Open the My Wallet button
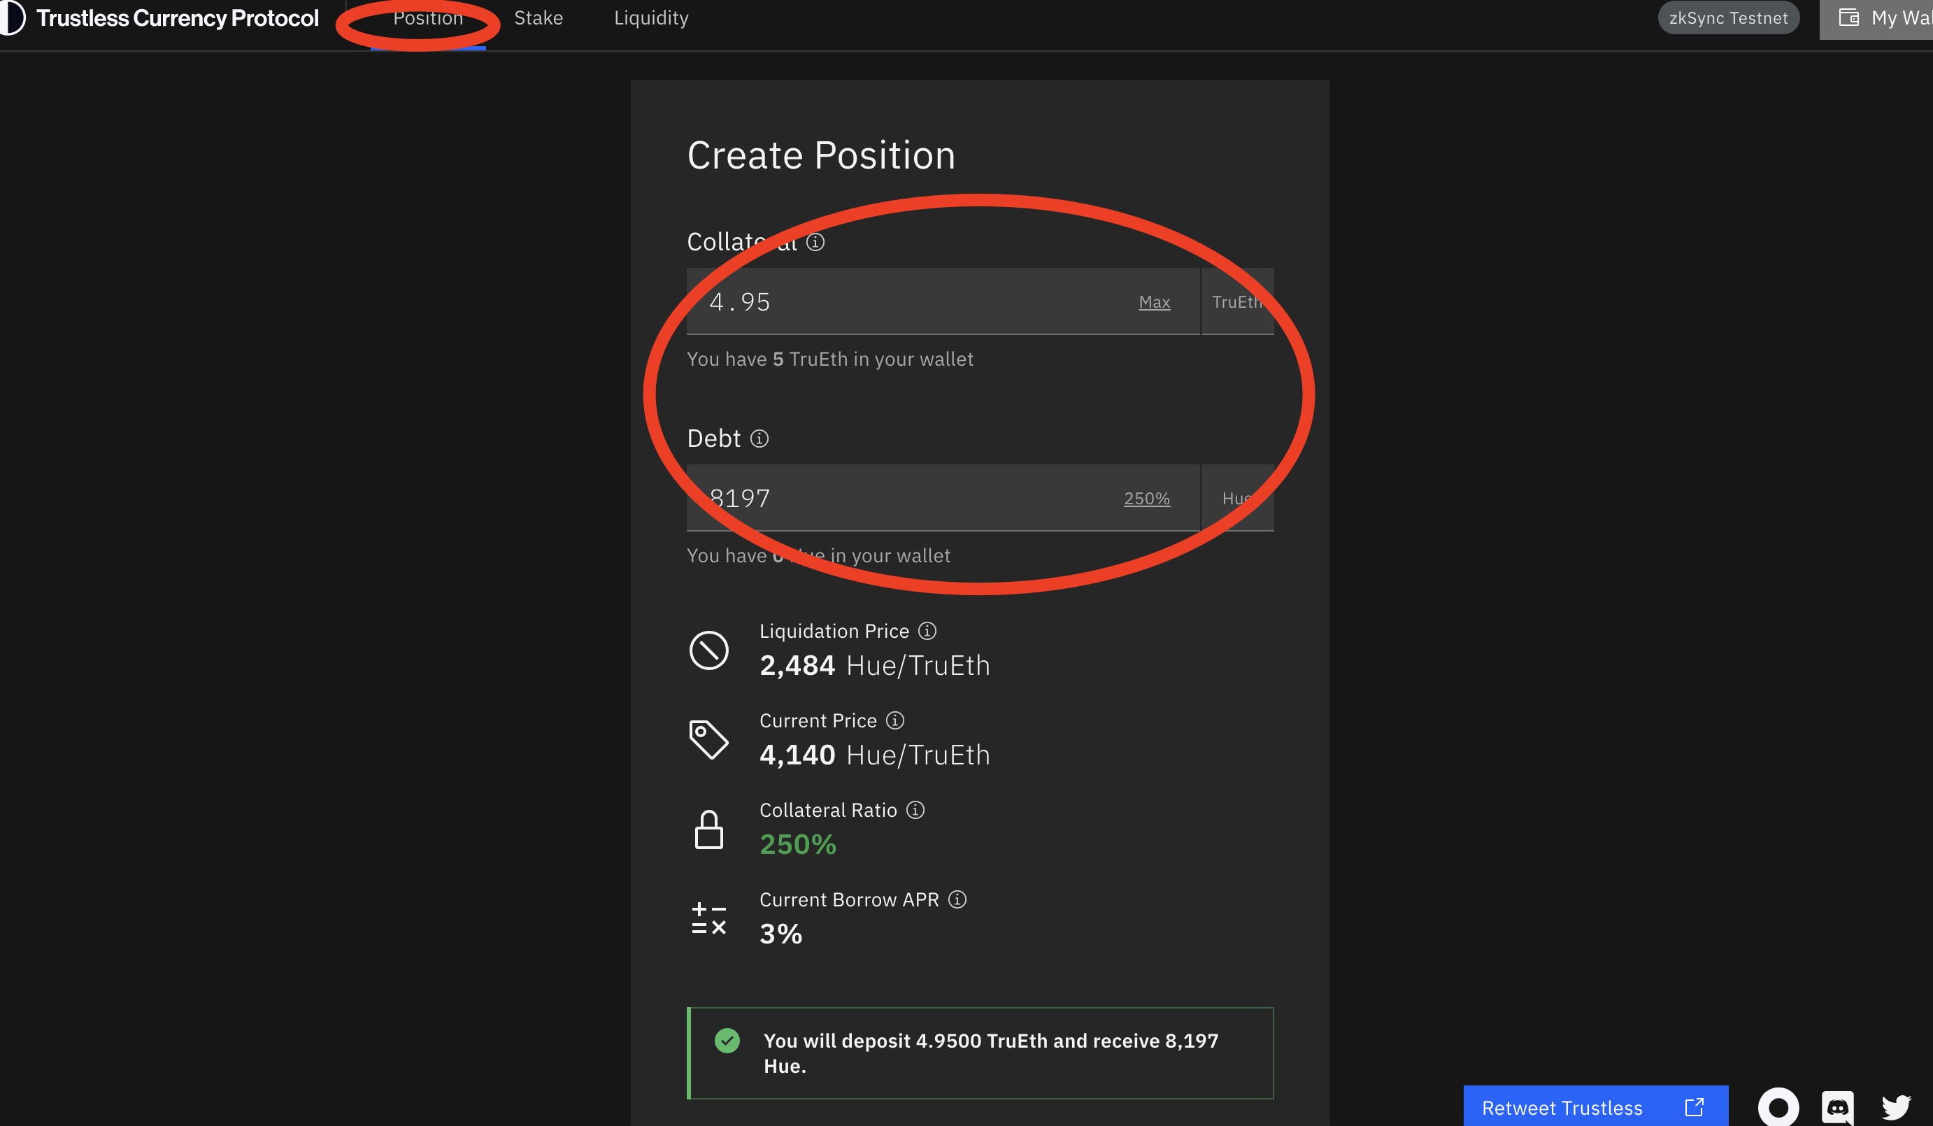The image size is (1933, 1126). [x=1885, y=18]
